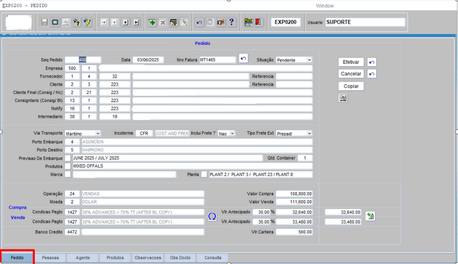Click undo arrow next to Nro Fatura
This screenshot has height=264, width=458.
(x=244, y=59)
